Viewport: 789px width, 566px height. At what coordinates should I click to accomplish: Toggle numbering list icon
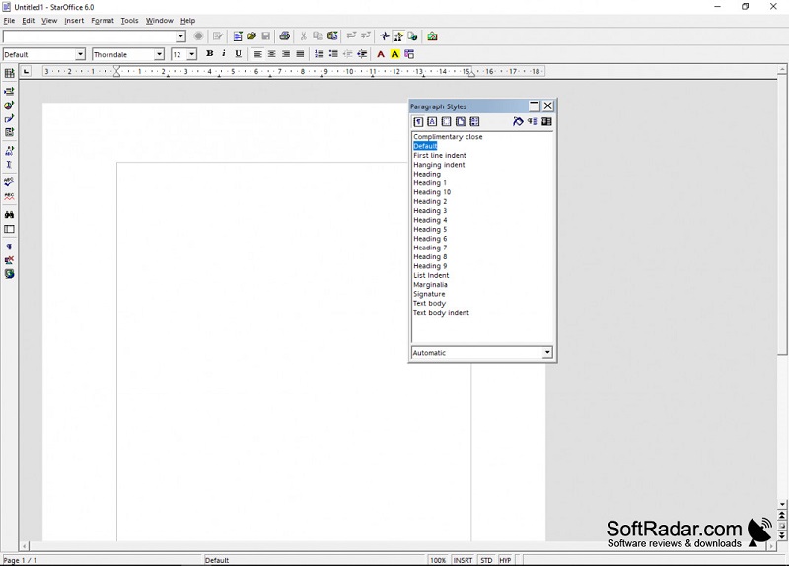(x=319, y=54)
